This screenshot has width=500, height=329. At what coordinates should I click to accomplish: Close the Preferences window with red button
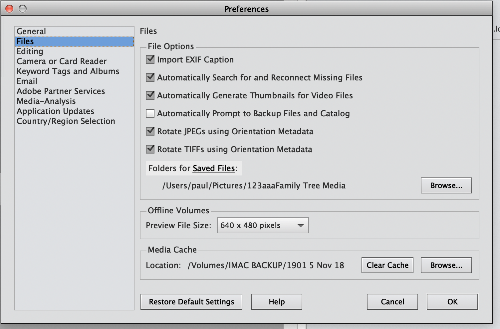[x=9, y=9]
